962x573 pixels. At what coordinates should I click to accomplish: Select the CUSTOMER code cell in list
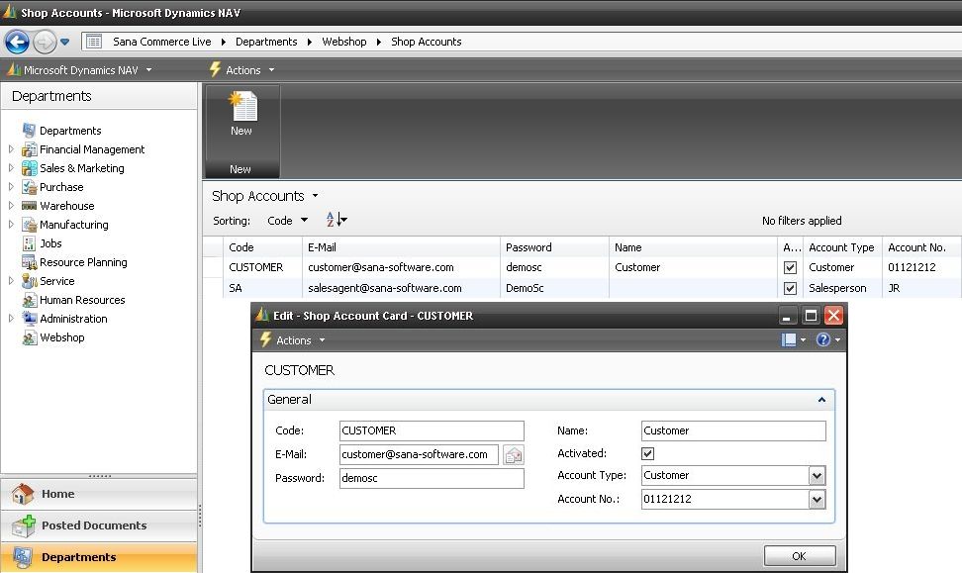click(262, 267)
